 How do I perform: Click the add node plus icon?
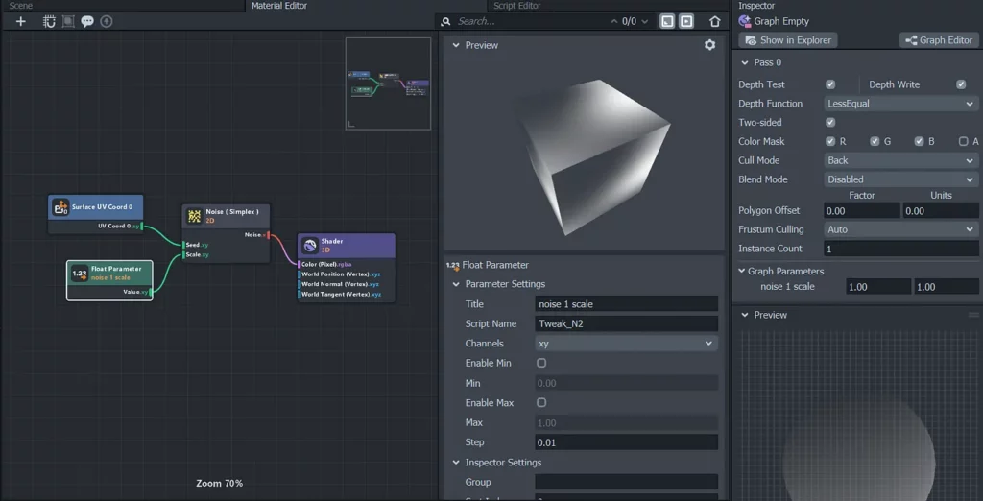21,21
